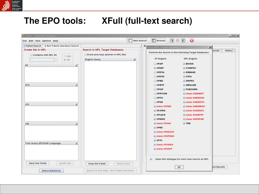The image size is (259, 194).
Task: Open the Options menu
Action: tap(47, 41)
